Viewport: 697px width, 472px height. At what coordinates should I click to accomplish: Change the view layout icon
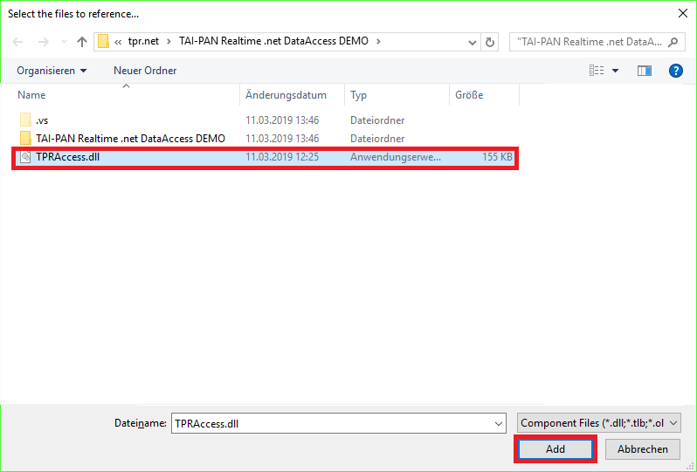[597, 71]
